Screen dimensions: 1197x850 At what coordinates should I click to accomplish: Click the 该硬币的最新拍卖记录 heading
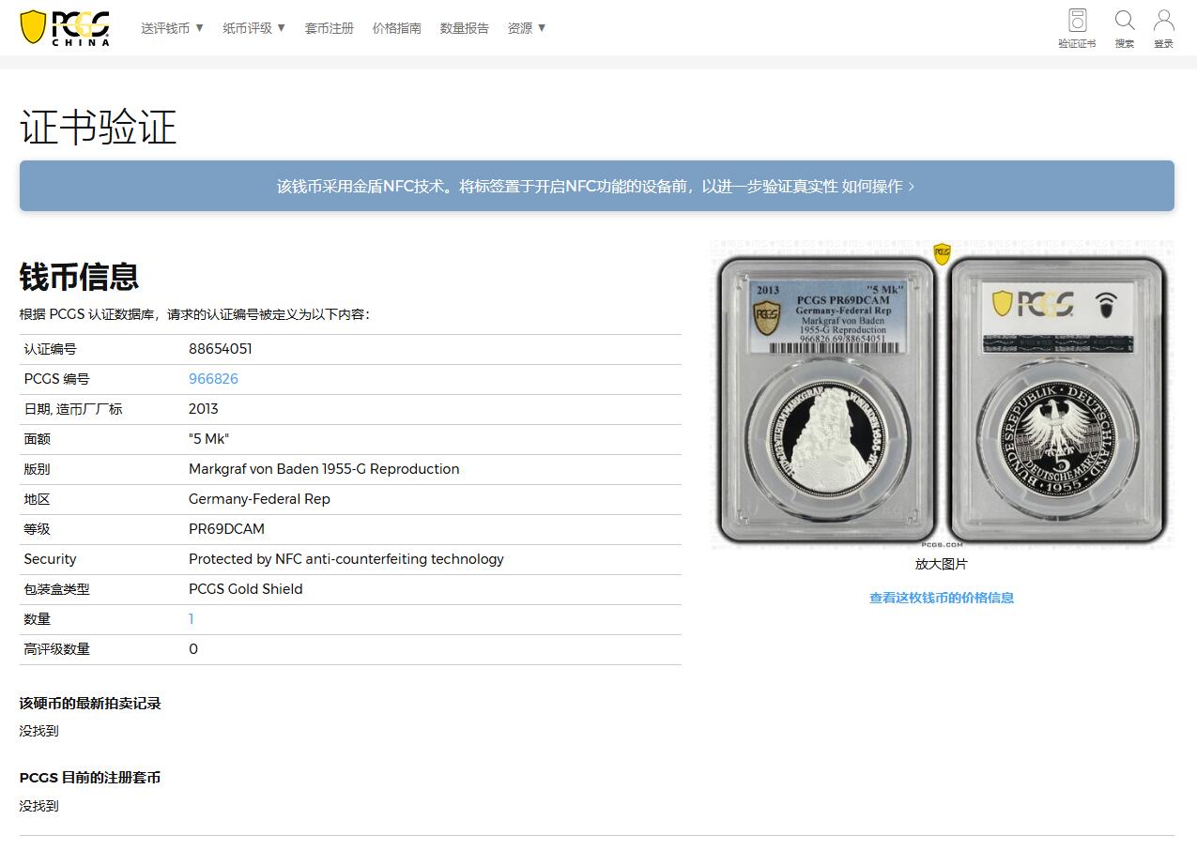90,704
